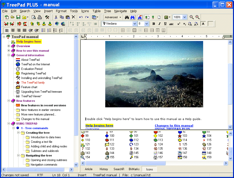The image size is (234, 178).
Task: Select the TreePad on the Internet node
Action: pyautogui.click(x=35, y=64)
